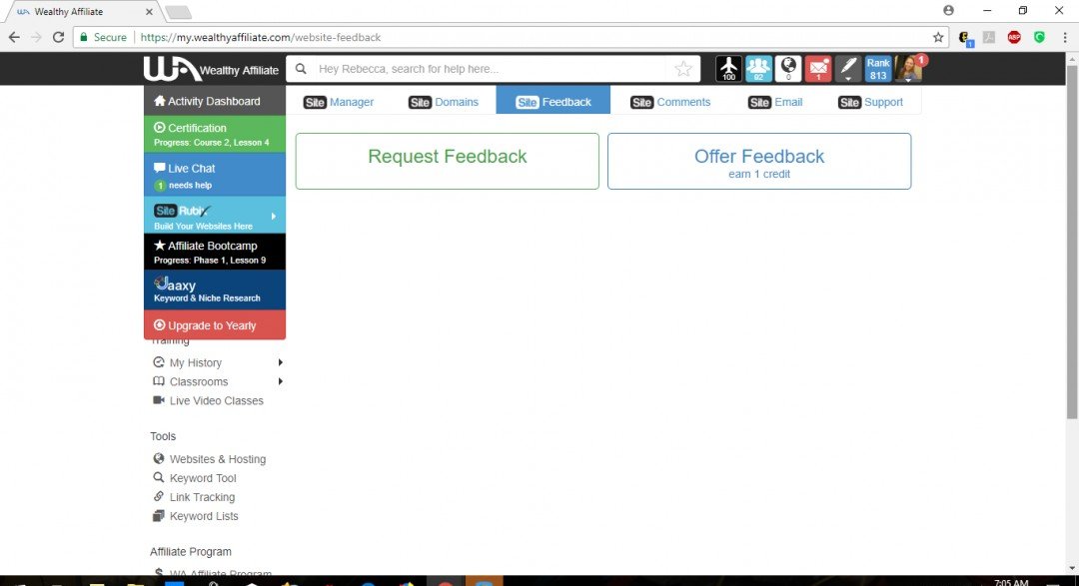
Task: Switch to Site Manager tab
Action: (x=338, y=102)
